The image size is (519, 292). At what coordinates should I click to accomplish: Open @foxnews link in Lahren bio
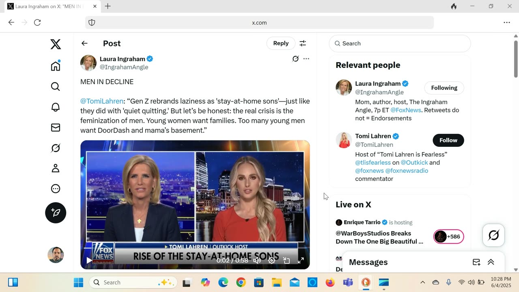[369, 171]
